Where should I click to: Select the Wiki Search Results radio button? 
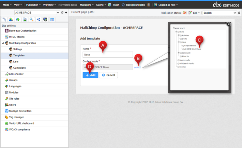(178, 63)
